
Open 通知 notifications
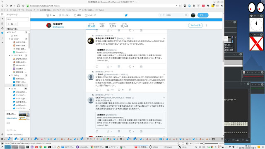[x=77, y=15]
